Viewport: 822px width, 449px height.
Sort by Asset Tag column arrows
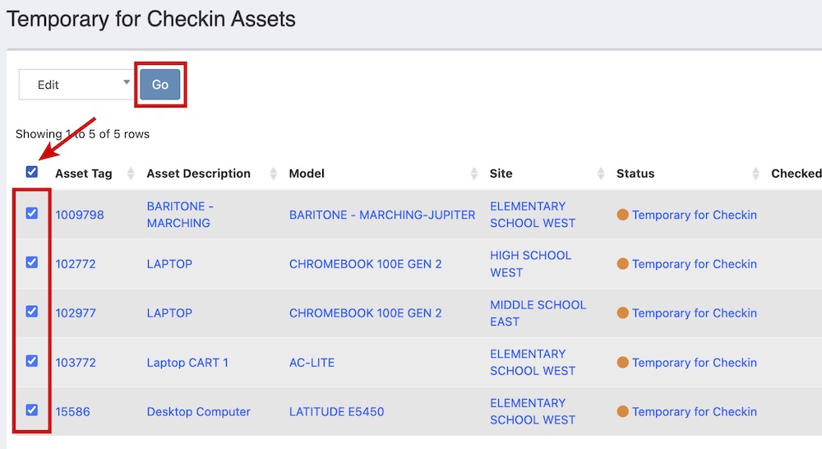[x=130, y=174]
